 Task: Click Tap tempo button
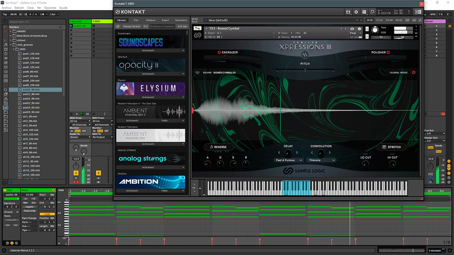[x=5, y=14]
